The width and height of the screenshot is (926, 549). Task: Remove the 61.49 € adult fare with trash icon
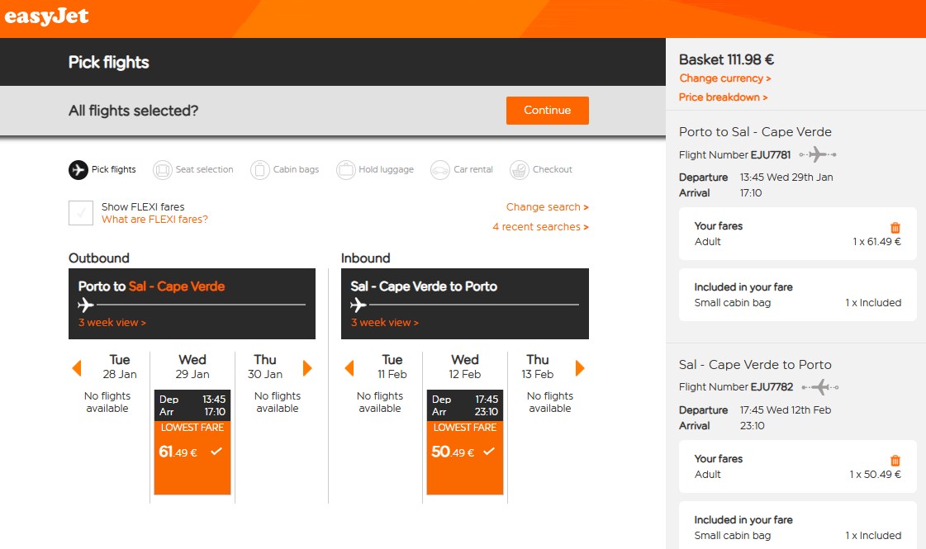895,227
